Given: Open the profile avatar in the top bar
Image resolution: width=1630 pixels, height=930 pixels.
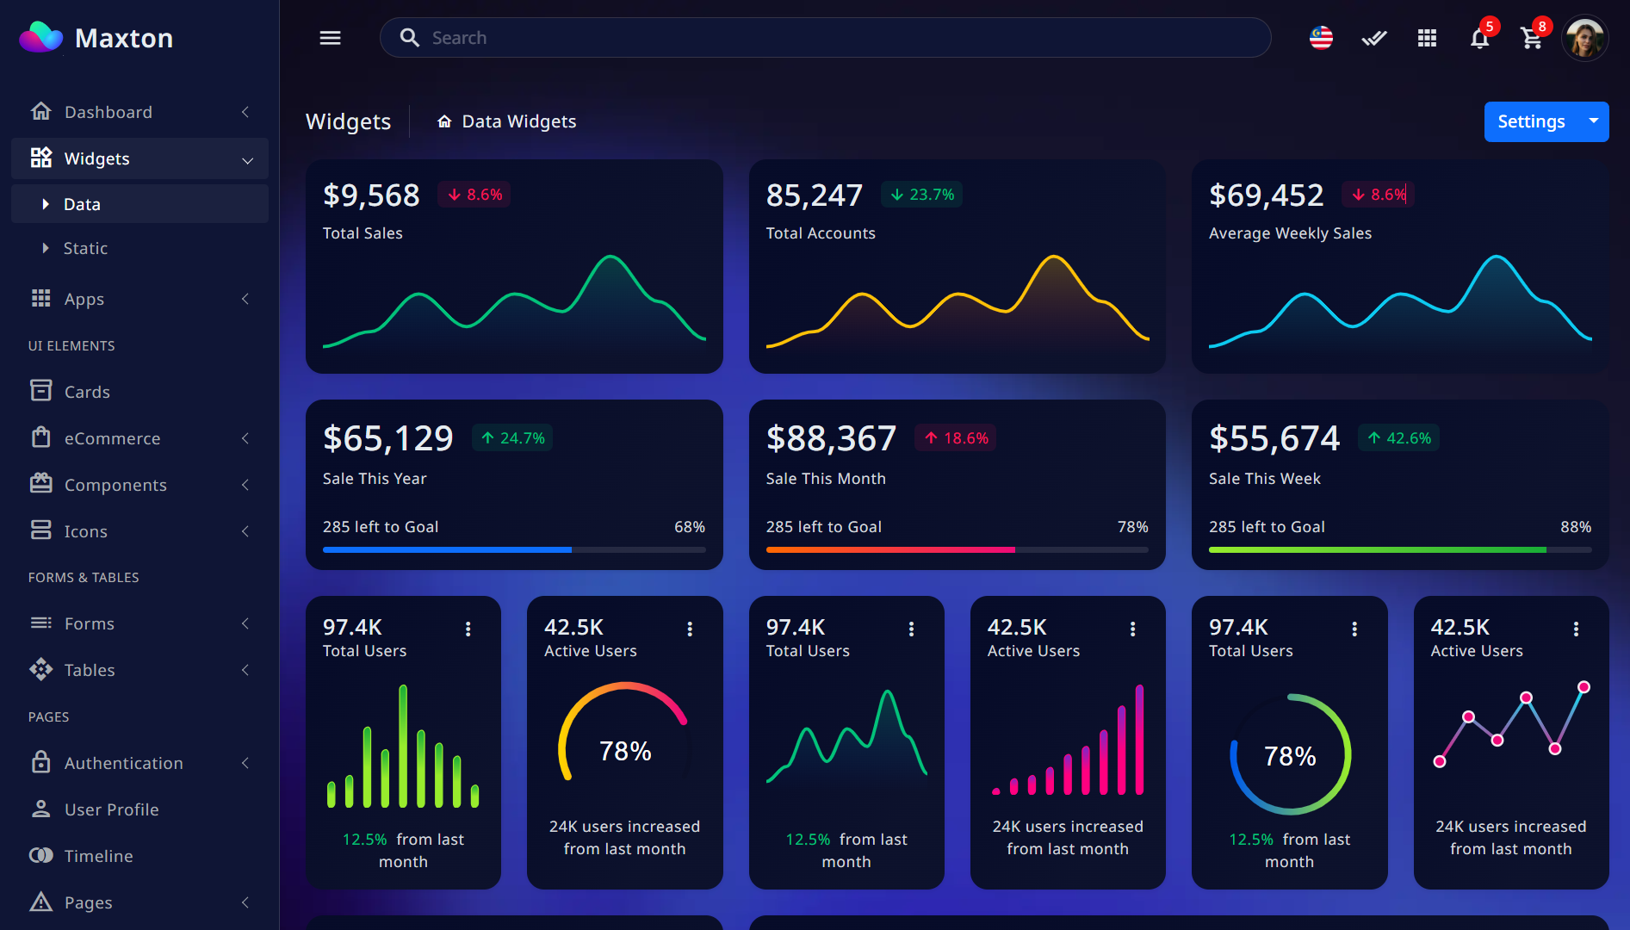Looking at the screenshot, I should (x=1585, y=38).
